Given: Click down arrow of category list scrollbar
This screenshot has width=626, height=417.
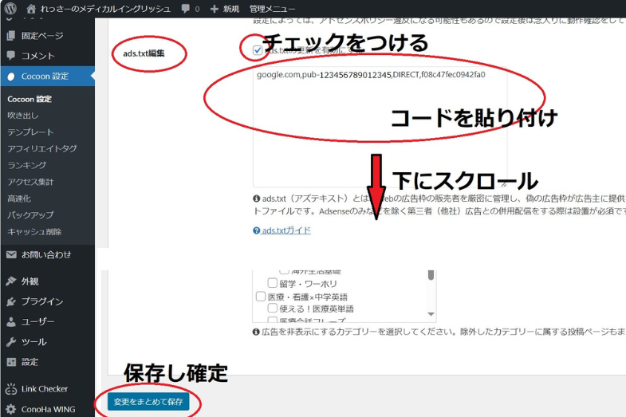Looking at the screenshot, I should (x=431, y=314).
